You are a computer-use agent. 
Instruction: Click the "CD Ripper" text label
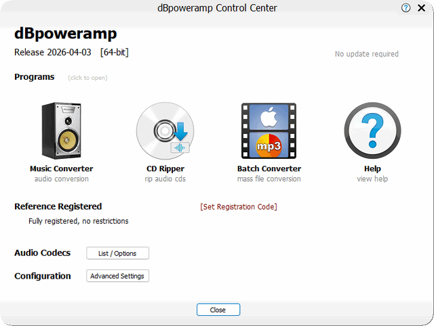165,169
